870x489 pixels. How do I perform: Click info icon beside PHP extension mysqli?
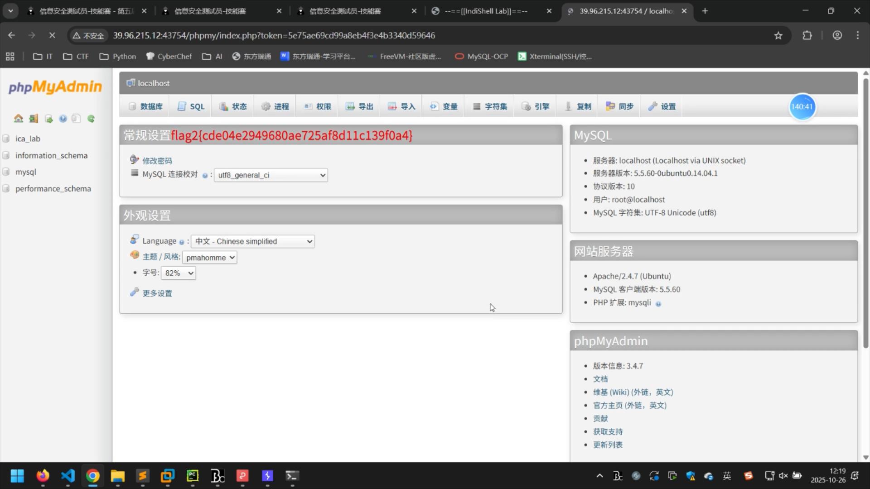point(658,304)
